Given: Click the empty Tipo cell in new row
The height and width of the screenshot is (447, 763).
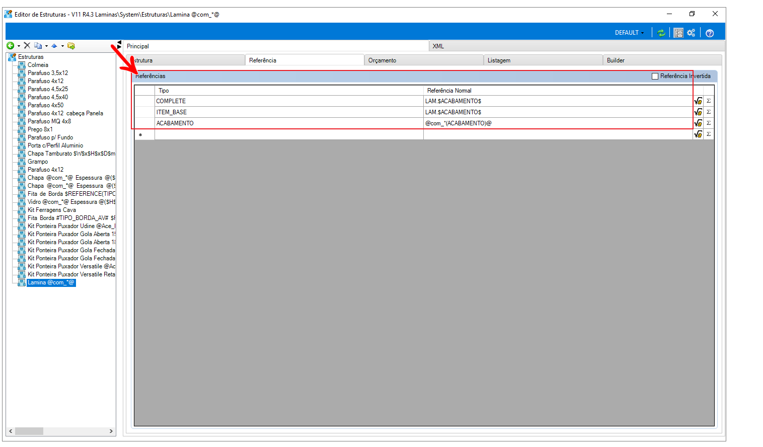Looking at the screenshot, I should pyautogui.click(x=289, y=134).
